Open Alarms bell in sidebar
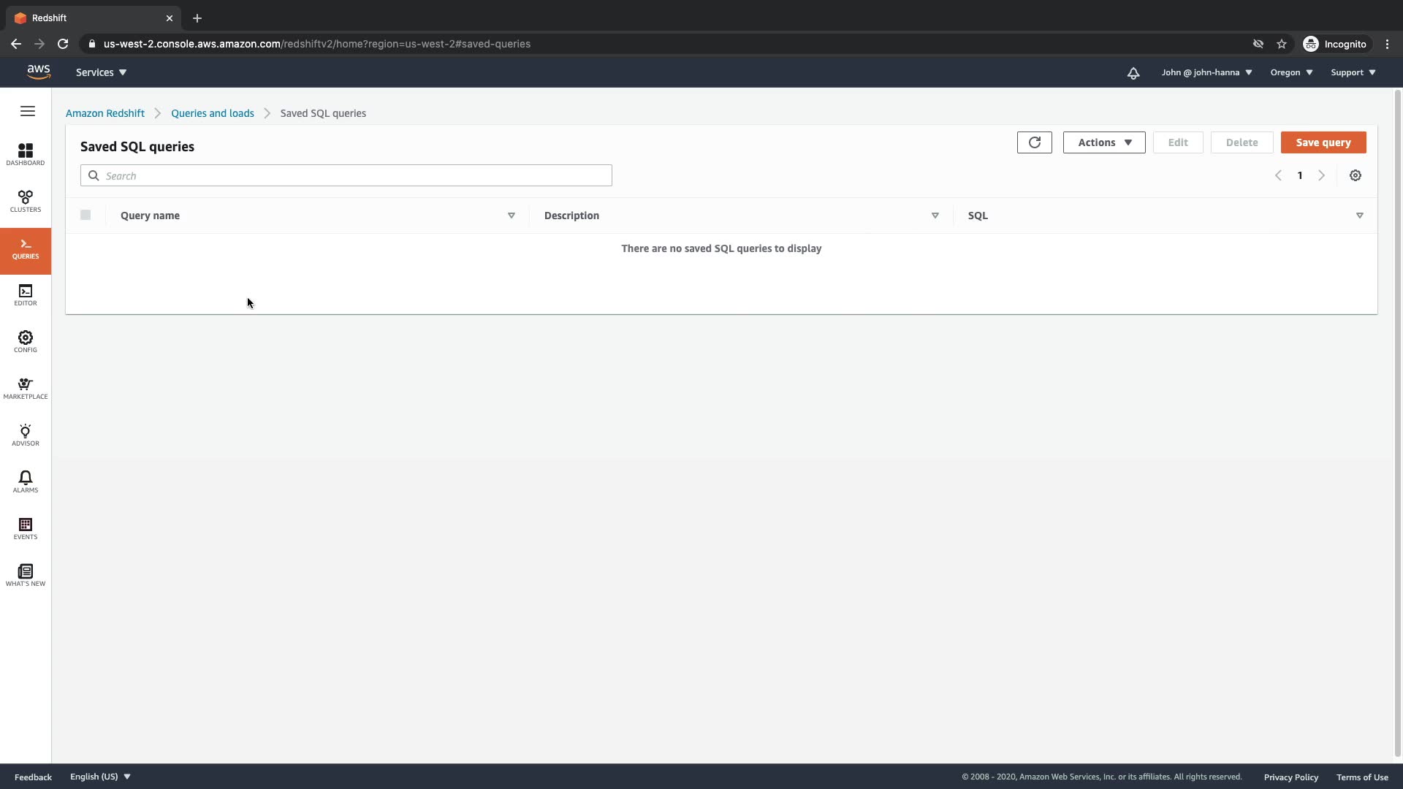The width and height of the screenshot is (1403, 789). [x=26, y=481]
